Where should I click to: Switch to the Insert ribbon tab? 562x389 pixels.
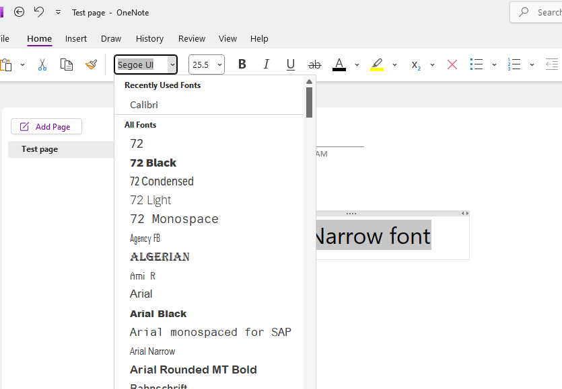[76, 38]
